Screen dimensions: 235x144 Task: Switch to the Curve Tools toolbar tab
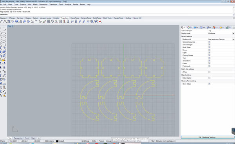point(75,18)
